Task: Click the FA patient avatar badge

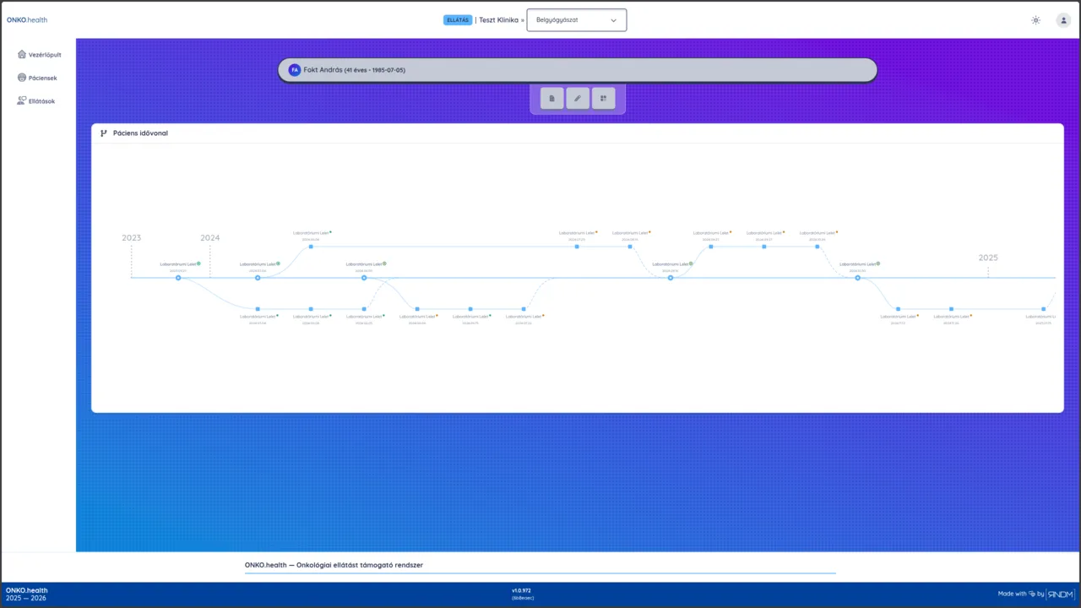Action: [294, 70]
